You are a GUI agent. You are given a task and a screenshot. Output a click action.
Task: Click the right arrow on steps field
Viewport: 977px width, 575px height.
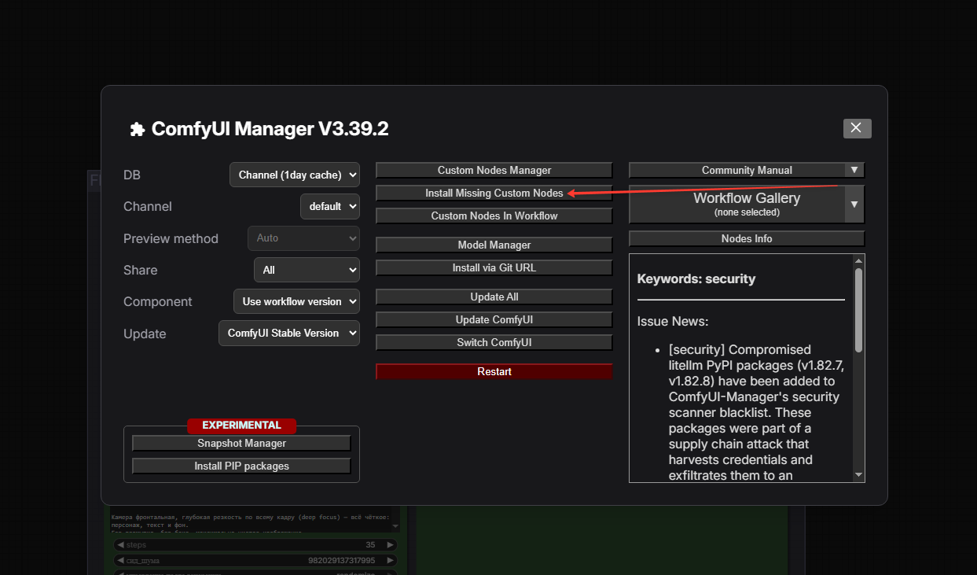point(391,545)
